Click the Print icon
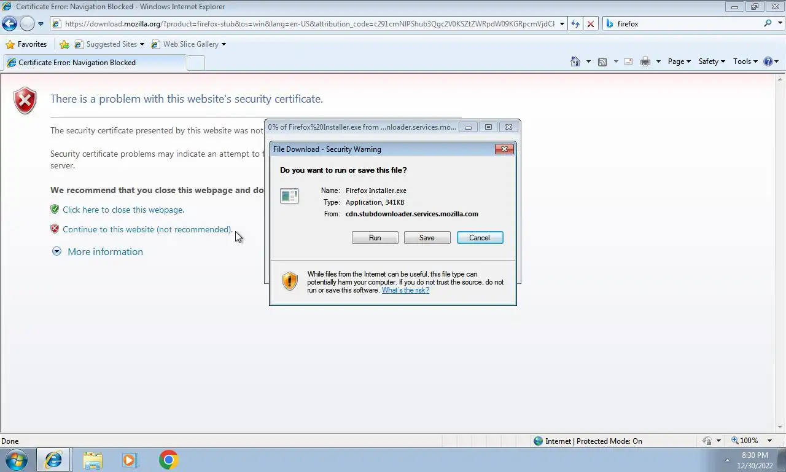The image size is (786, 472). [x=645, y=61]
